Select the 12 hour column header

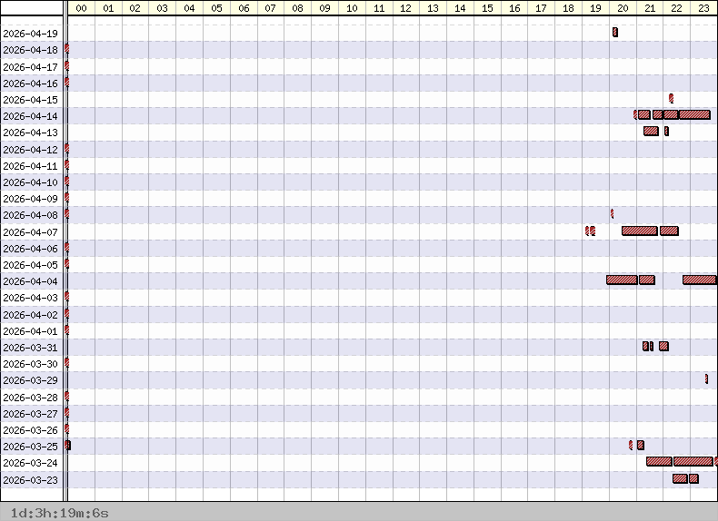coord(405,8)
